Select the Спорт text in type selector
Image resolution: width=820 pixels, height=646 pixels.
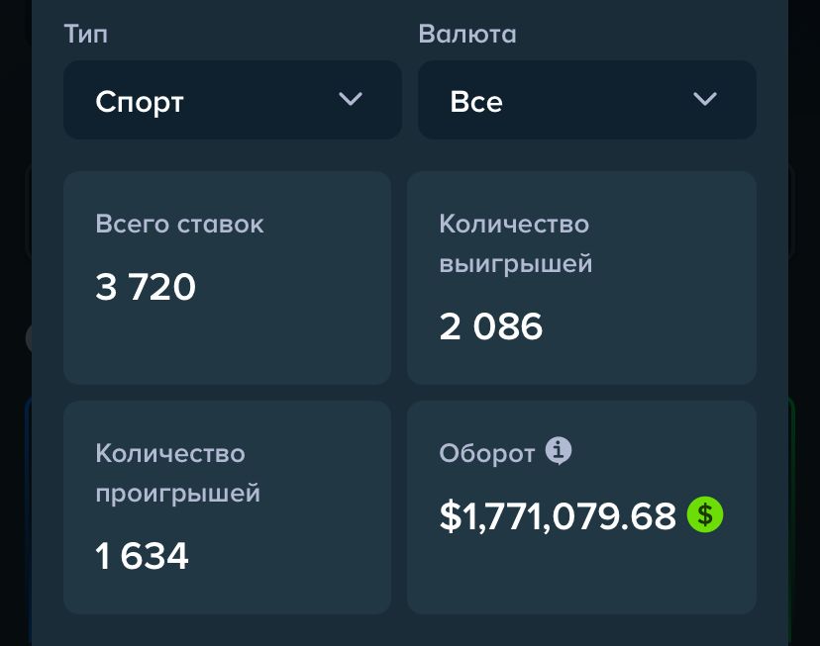click(140, 101)
